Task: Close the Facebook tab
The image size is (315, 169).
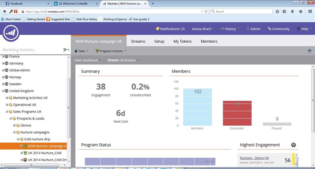Action: (x=48, y=3)
